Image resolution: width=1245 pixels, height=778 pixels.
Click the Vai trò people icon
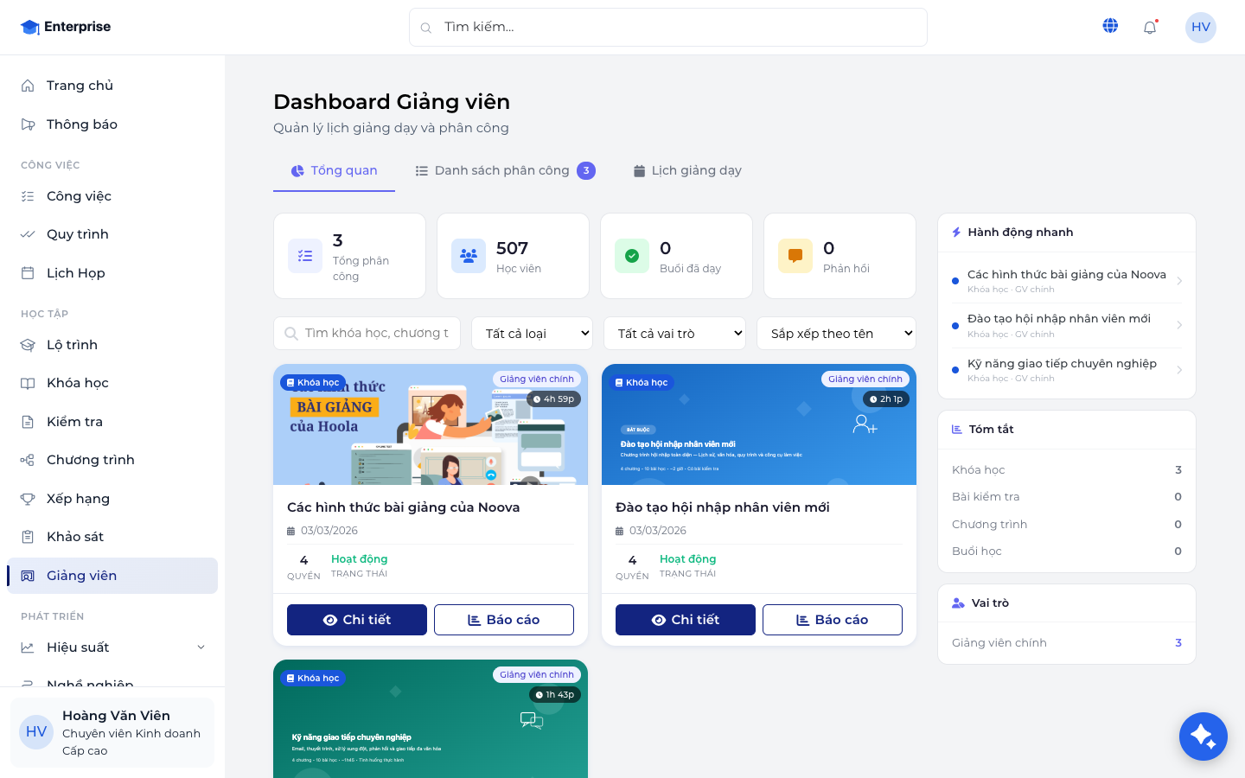(958, 603)
